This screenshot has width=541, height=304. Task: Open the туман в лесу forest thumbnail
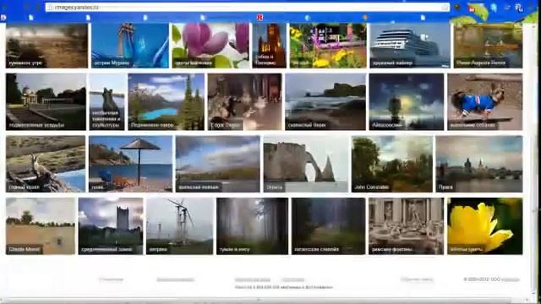click(252, 226)
